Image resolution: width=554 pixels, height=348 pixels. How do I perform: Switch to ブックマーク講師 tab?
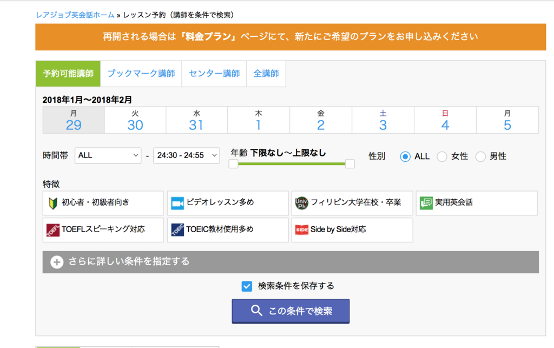tap(141, 74)
